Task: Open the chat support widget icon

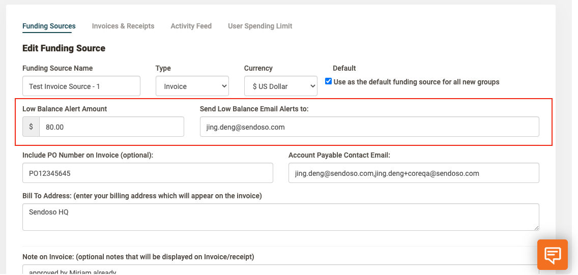Action: point(552,254)
